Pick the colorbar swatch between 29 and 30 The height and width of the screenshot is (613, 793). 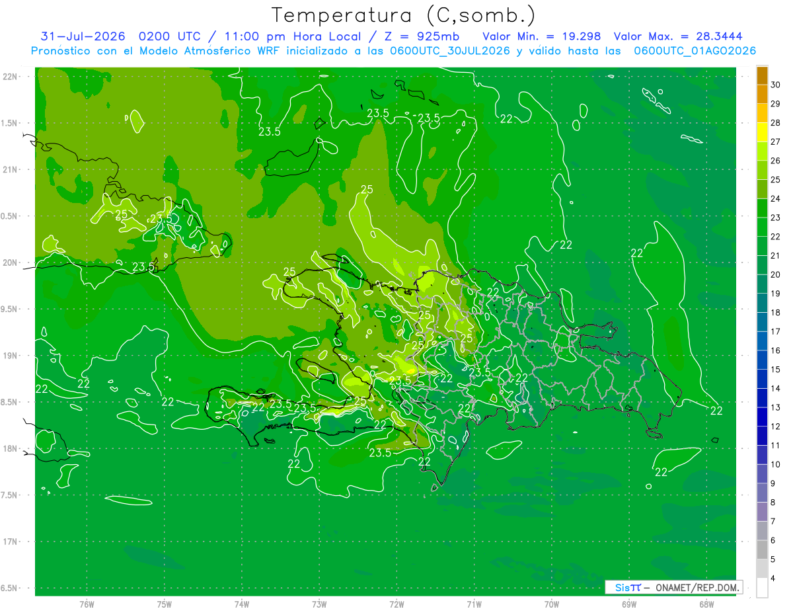(762, 95)
